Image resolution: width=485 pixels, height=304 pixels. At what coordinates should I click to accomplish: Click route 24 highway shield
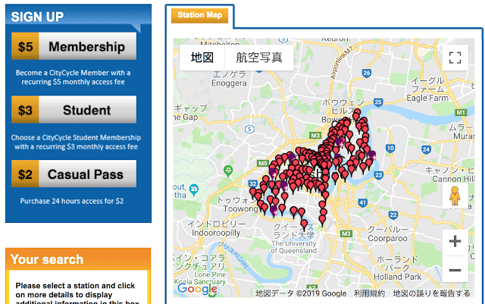click(x=426, y=150)
